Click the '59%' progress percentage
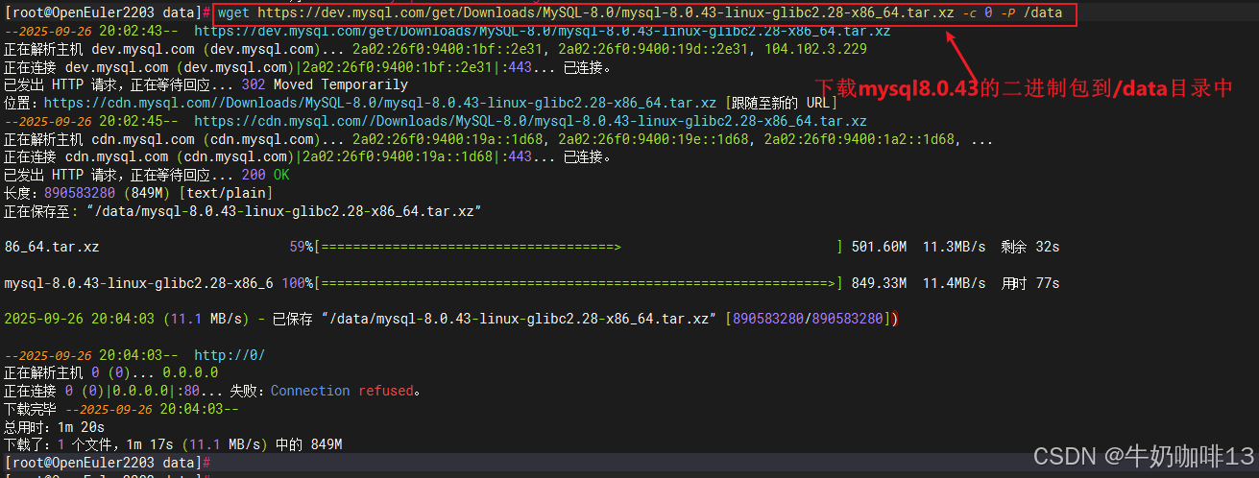The height and width of the screenshot is (478, 1259). tap(302, 247)
